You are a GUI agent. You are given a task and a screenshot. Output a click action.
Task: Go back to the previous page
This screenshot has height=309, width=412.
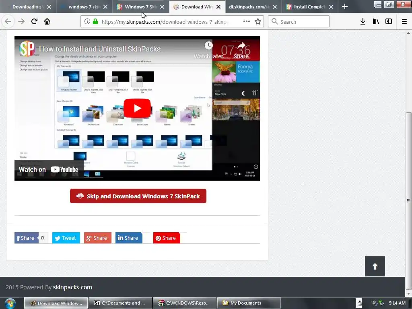coord(8,22)
